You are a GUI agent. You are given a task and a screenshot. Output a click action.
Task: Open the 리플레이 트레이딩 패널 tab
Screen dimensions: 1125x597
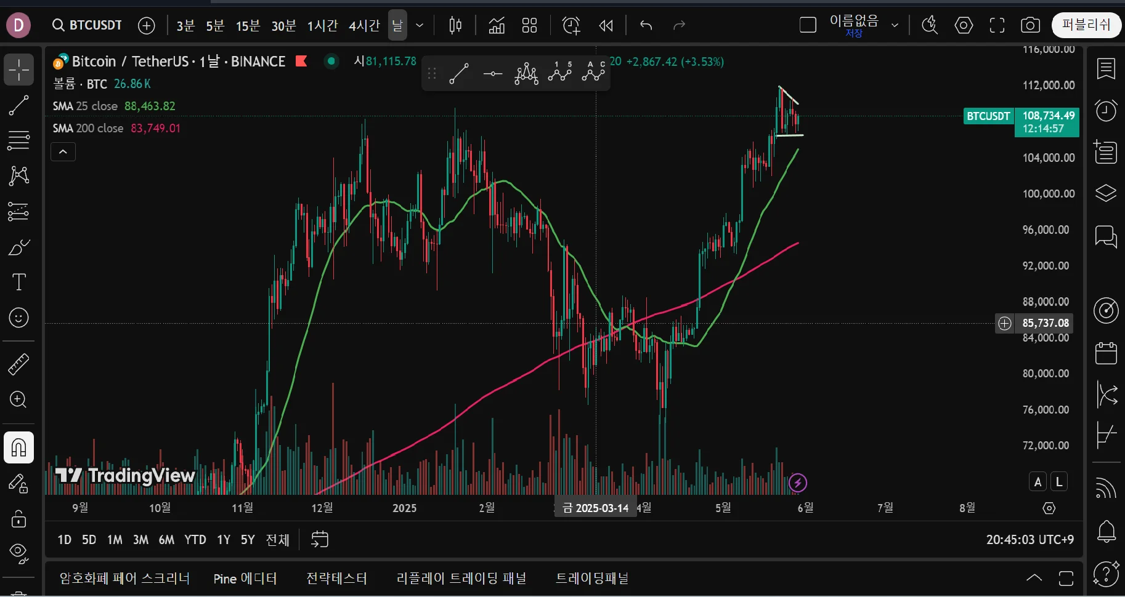461,578
